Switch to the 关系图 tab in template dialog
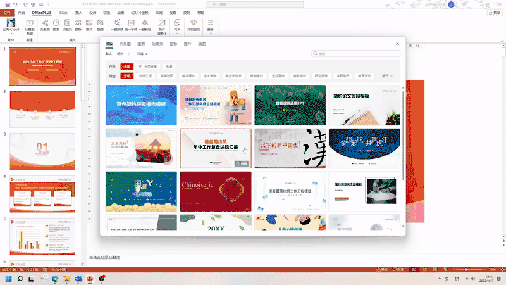The height and width of the screenshot is (285, 506). point(125,44)
